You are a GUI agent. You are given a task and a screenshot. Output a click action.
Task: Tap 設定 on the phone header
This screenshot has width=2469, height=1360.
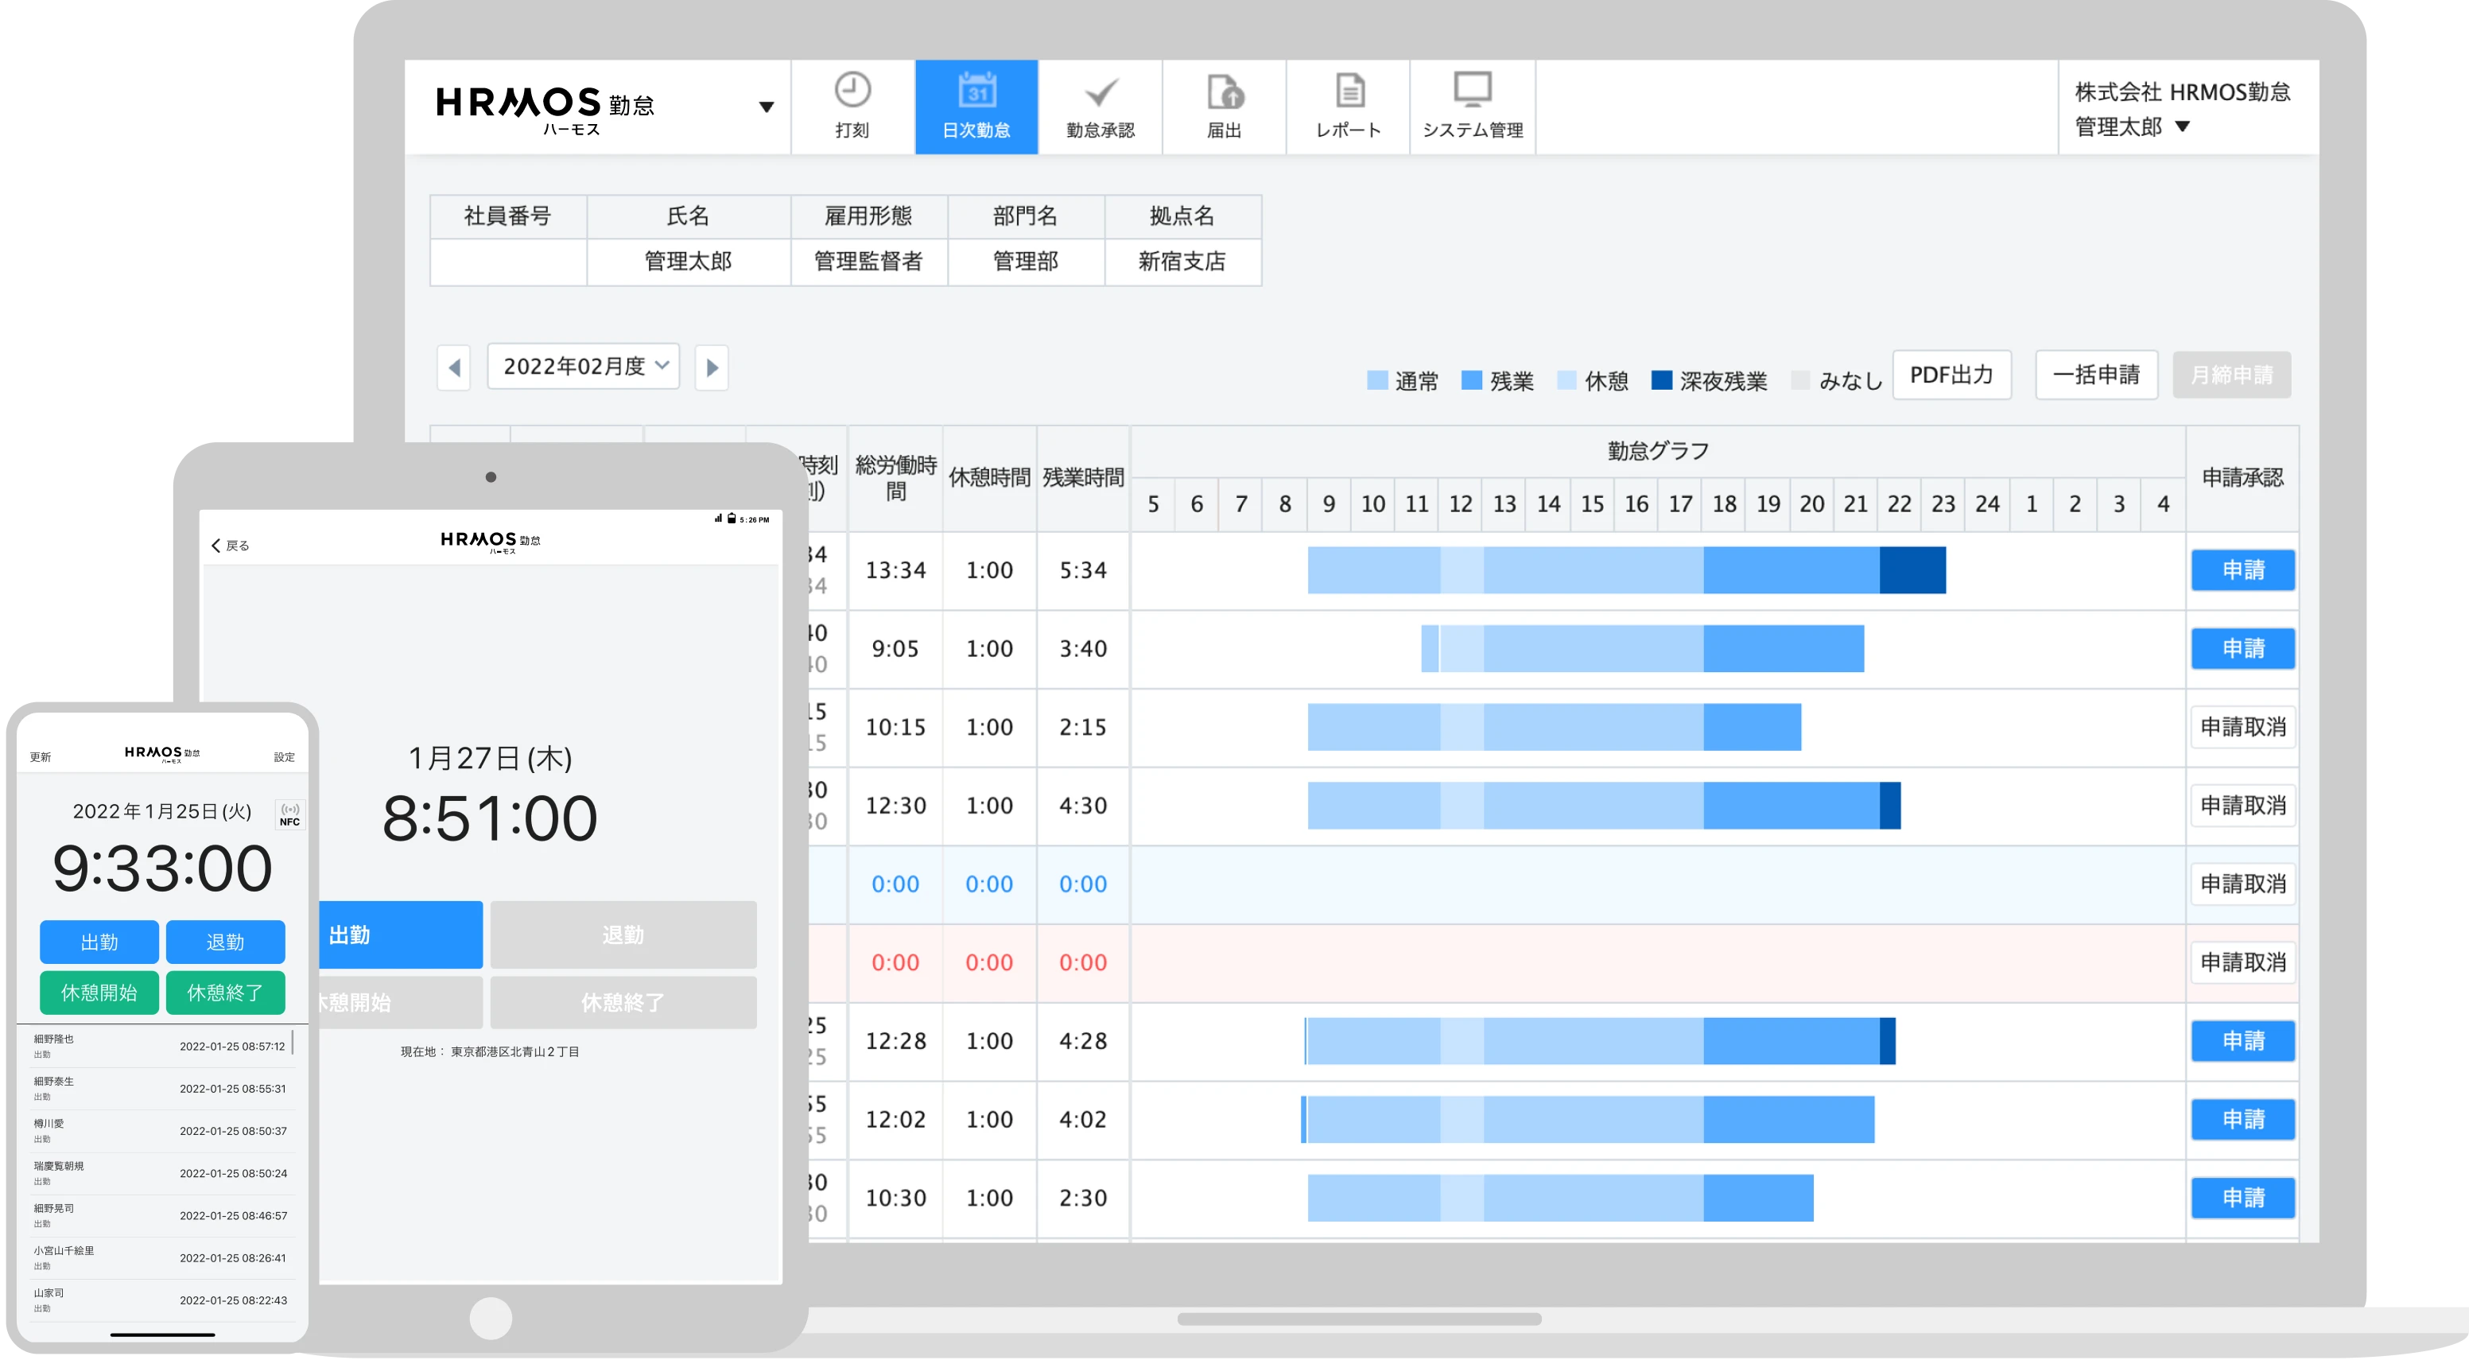[x=285, y=757]
